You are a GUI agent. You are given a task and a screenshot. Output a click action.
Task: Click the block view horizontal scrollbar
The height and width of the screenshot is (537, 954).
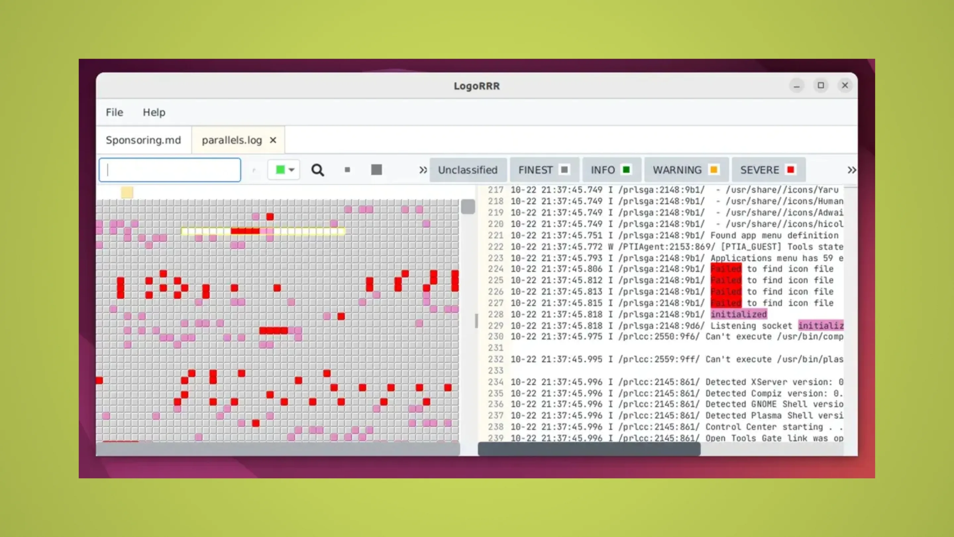point(278,449)
